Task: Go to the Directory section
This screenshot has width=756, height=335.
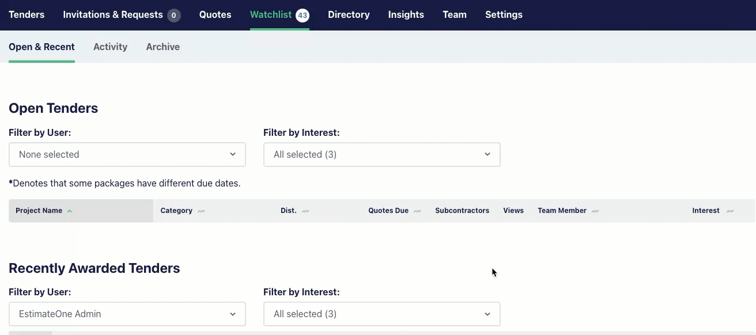Action: (349, 14)
